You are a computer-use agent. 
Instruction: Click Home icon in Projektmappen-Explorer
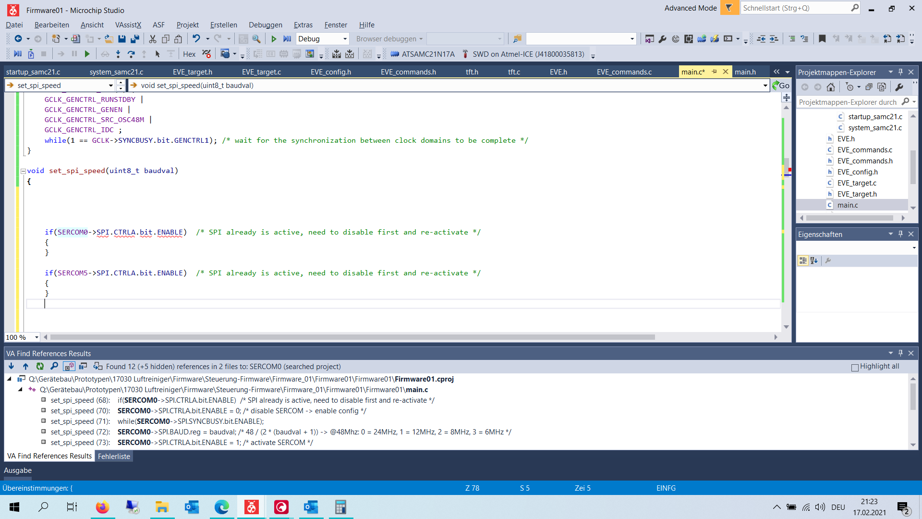pyautogui.click(x=831, y=87)
